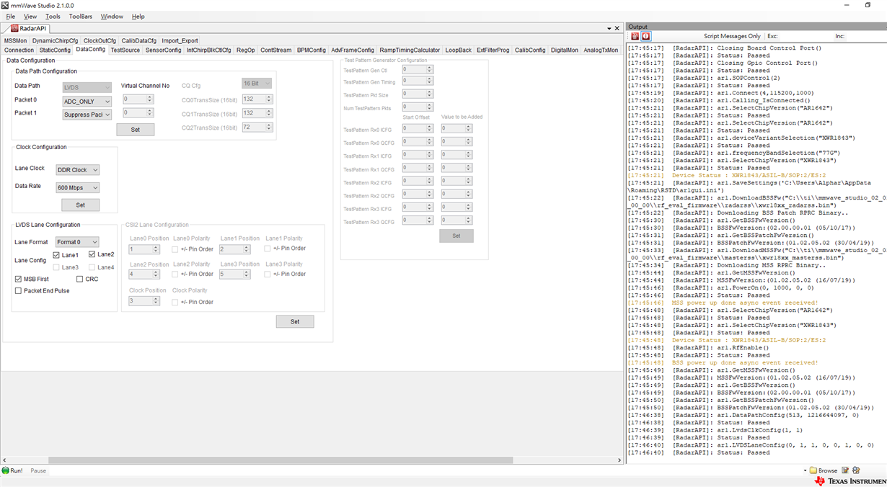
Task: Toggle the Lane2 checkbox
Action: coord(92,254)
